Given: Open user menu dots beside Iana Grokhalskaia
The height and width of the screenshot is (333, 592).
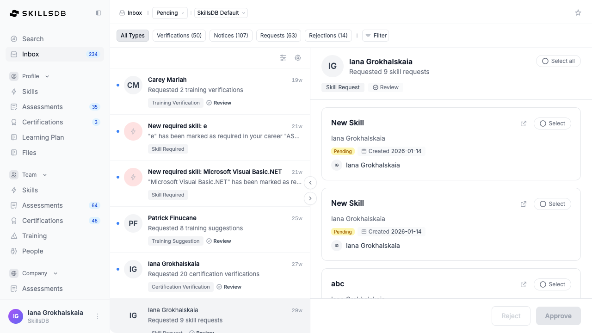Looking at the screenshot, I should click(x=98, y=316).
